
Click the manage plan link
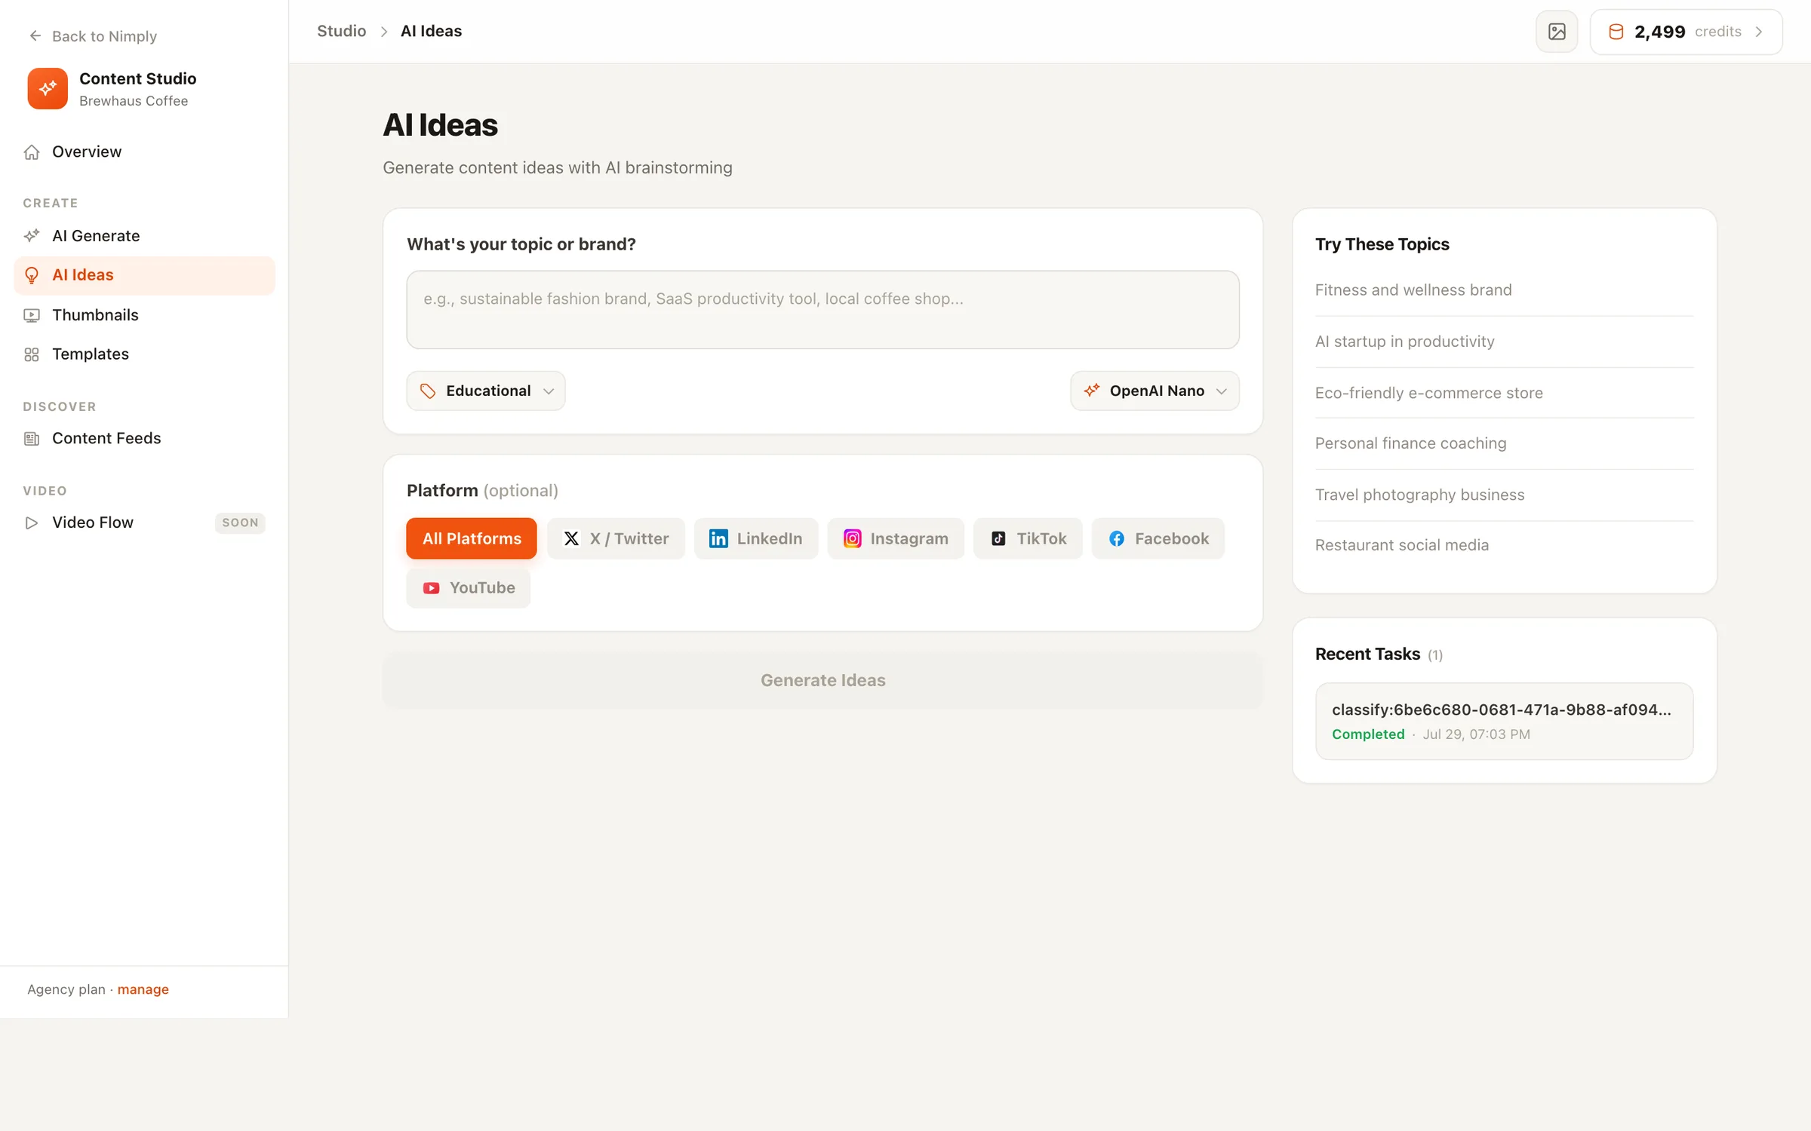[143, 989]
